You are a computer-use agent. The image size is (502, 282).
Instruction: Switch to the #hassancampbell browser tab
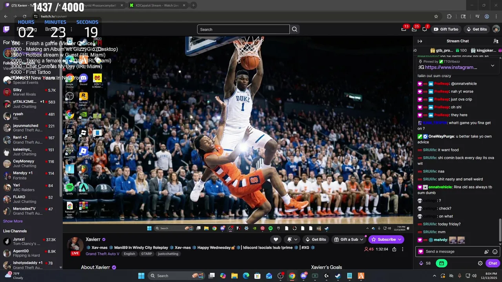tap(95, 5)
